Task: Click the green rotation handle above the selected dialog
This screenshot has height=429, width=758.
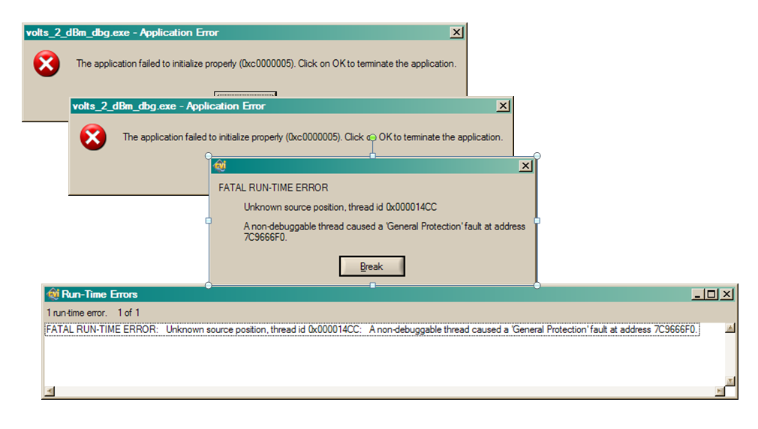Action: [373, 138]
